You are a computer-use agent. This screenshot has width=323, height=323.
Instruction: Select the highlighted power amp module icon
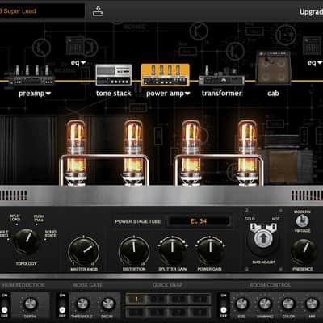[x=166, y=75]
